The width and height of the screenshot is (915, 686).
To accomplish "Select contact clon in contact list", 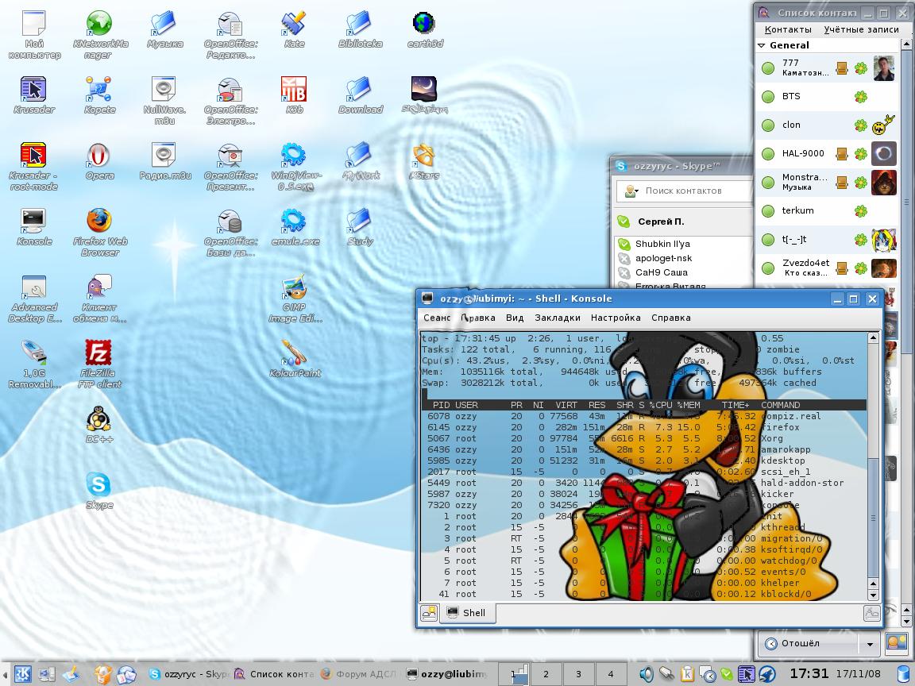I will point(827,125).
